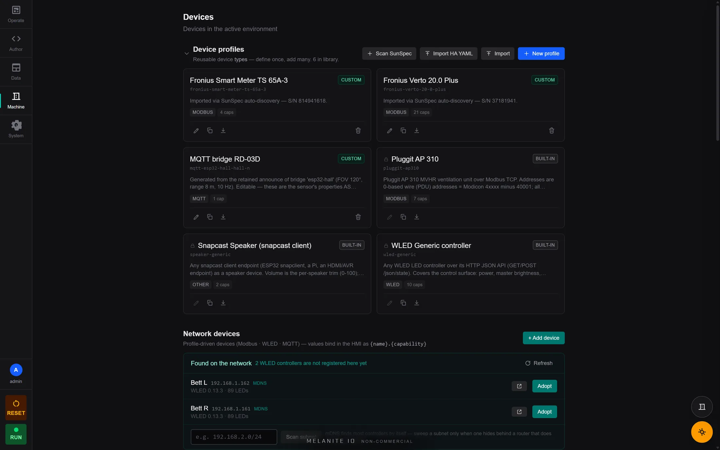720x450 pixels.
Task: Open the Operate section in sidebar
Action: 16,14
